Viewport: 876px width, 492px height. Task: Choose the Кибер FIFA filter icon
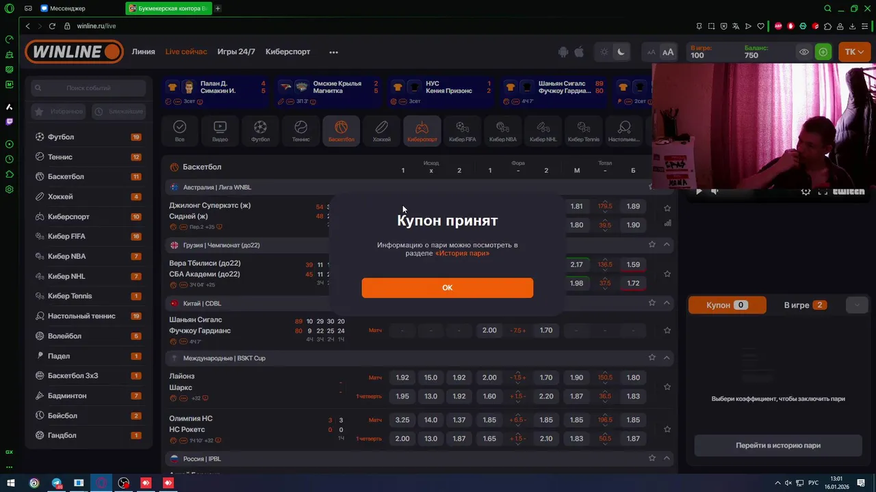[x=462, y=131]
